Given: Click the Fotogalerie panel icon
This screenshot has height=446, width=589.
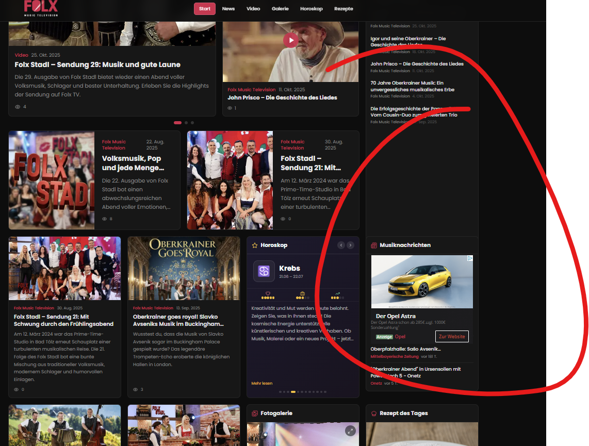Looking at the screenshot, I should [x=255, y=414].
